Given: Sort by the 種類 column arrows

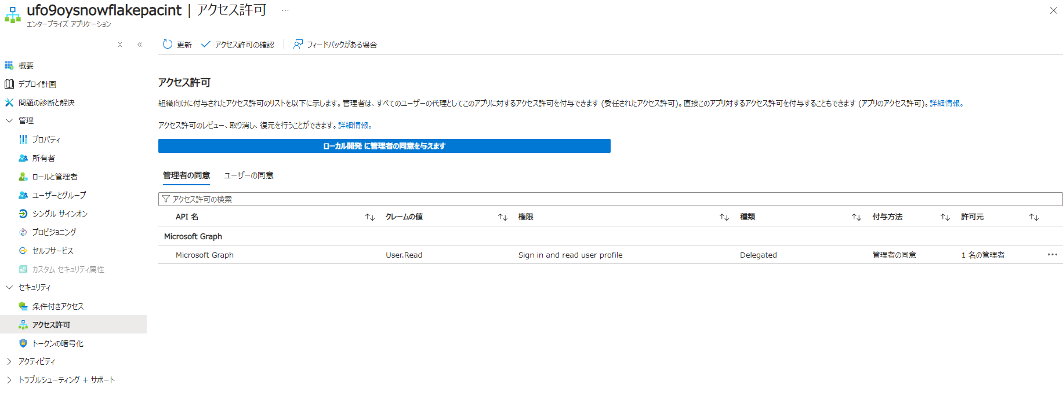Looking at the screenshot, I should coord(857,217).
